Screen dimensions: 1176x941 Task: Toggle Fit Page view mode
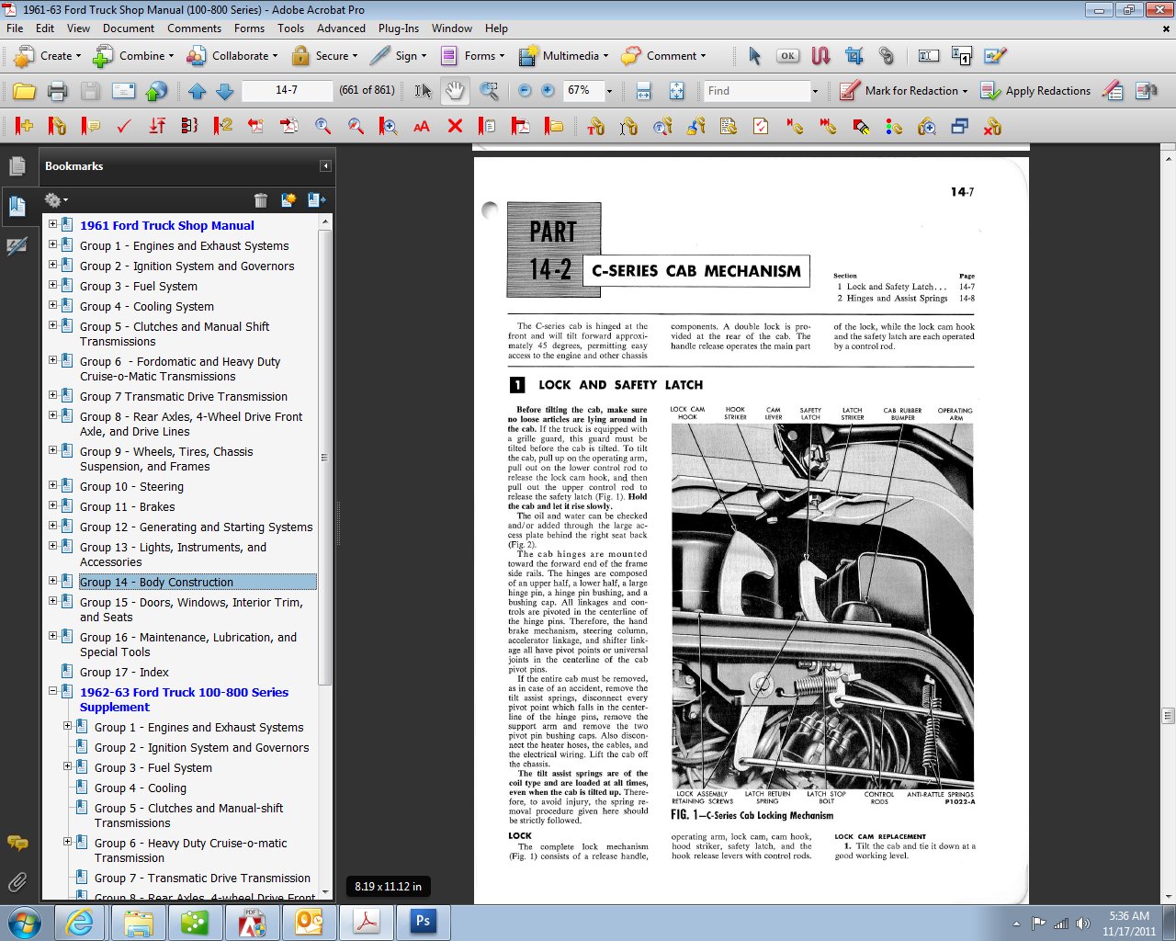pyautogui.click(x=675, y=90)
